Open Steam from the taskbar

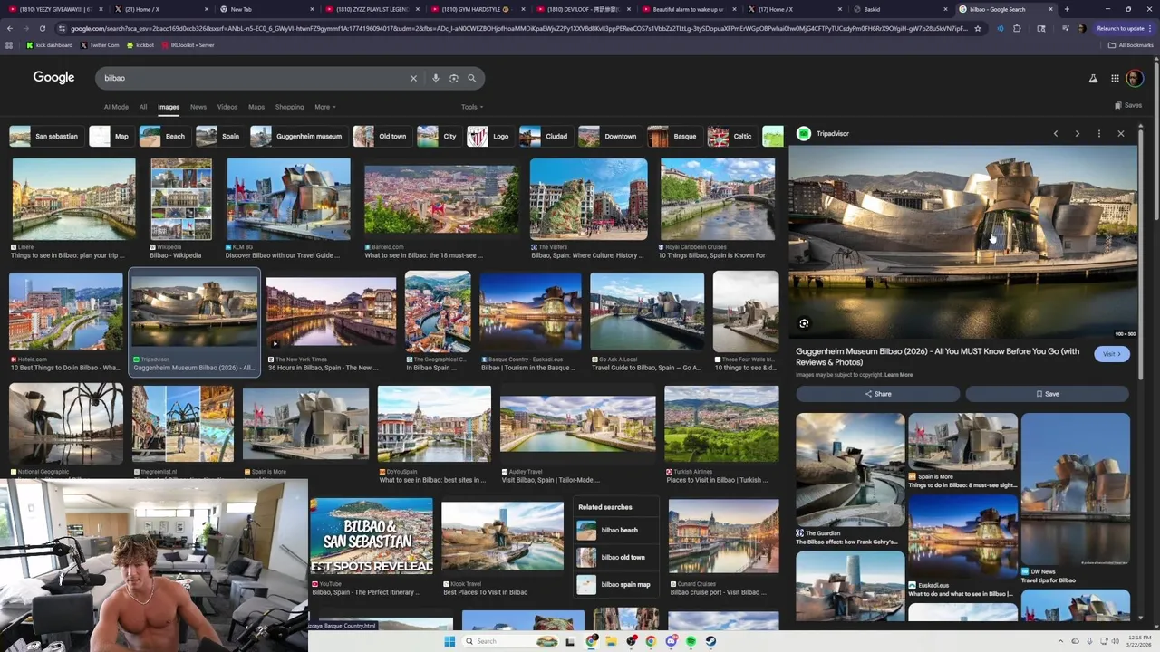710,641
